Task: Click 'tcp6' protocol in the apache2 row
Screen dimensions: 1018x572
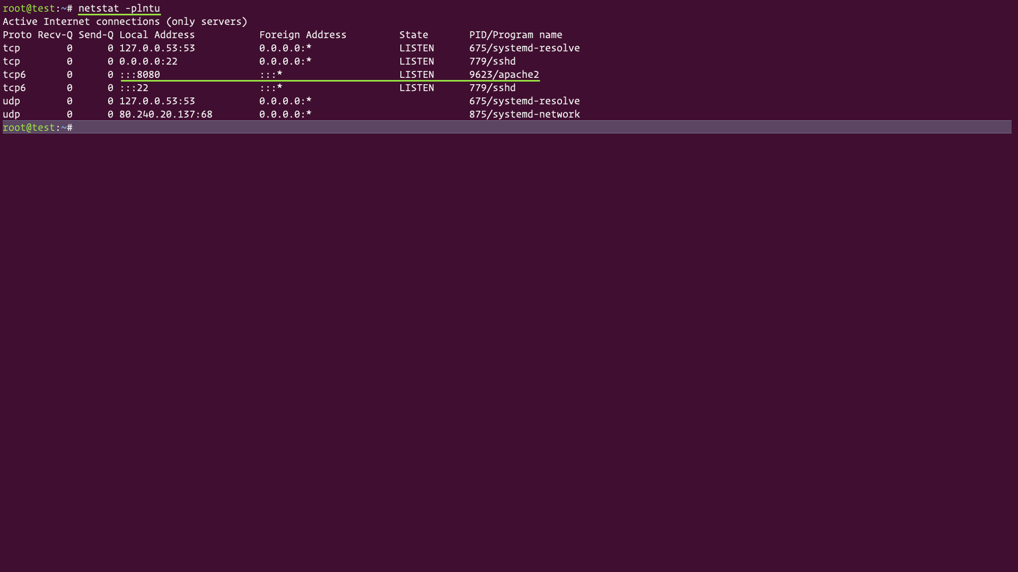Action: coord(14,75)
